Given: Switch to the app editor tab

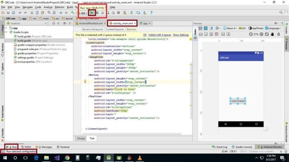Looking at the screenshot, I should coord(145,24).
